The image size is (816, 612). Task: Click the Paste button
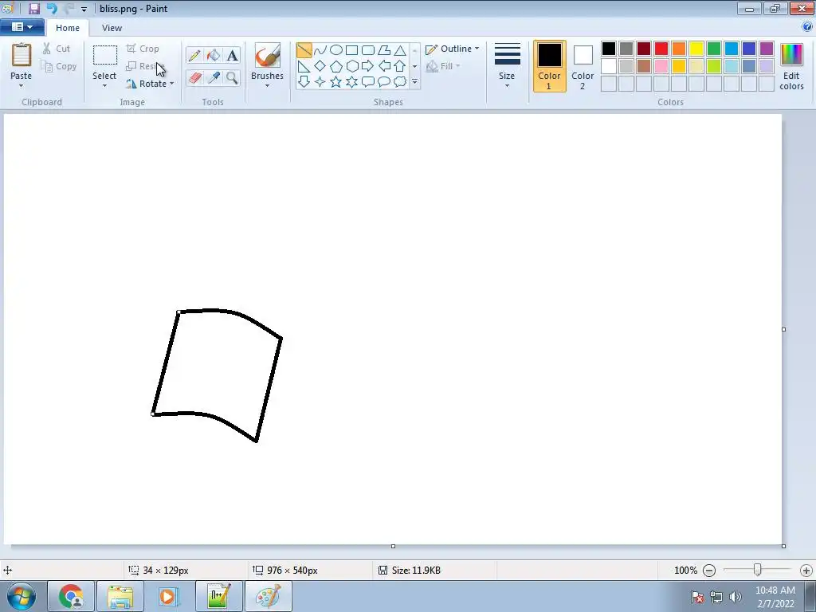[x=22, y=61]
